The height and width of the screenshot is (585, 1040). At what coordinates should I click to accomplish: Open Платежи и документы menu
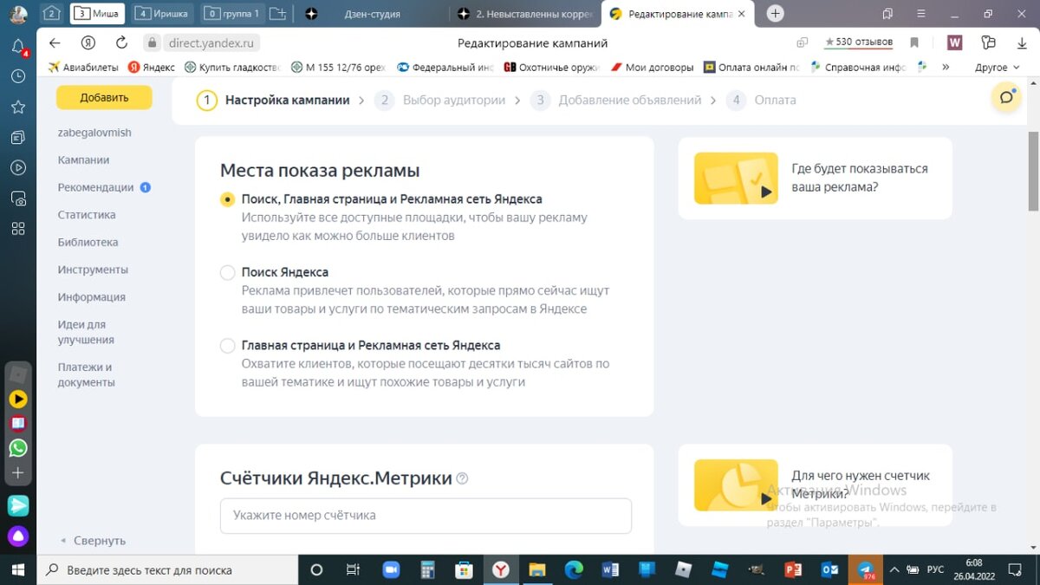coord(87,374)
